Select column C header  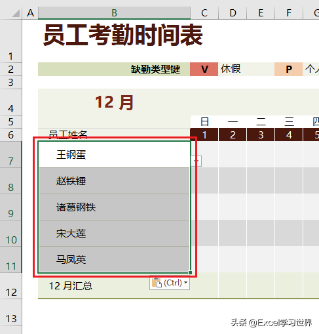pyautogui.click(x=204, y=13)
